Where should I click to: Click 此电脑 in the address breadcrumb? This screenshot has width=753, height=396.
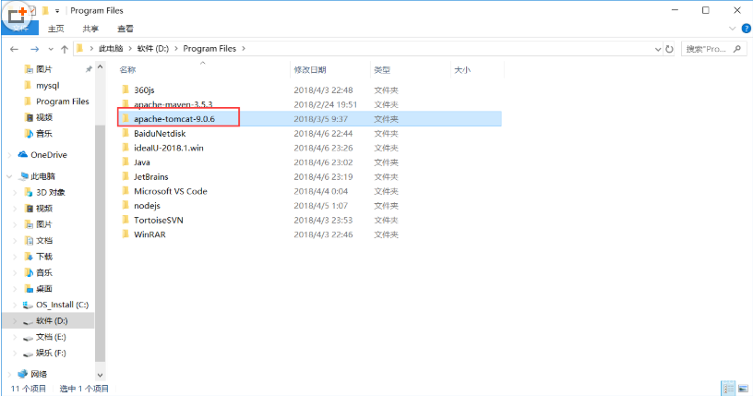click(111, 49)
